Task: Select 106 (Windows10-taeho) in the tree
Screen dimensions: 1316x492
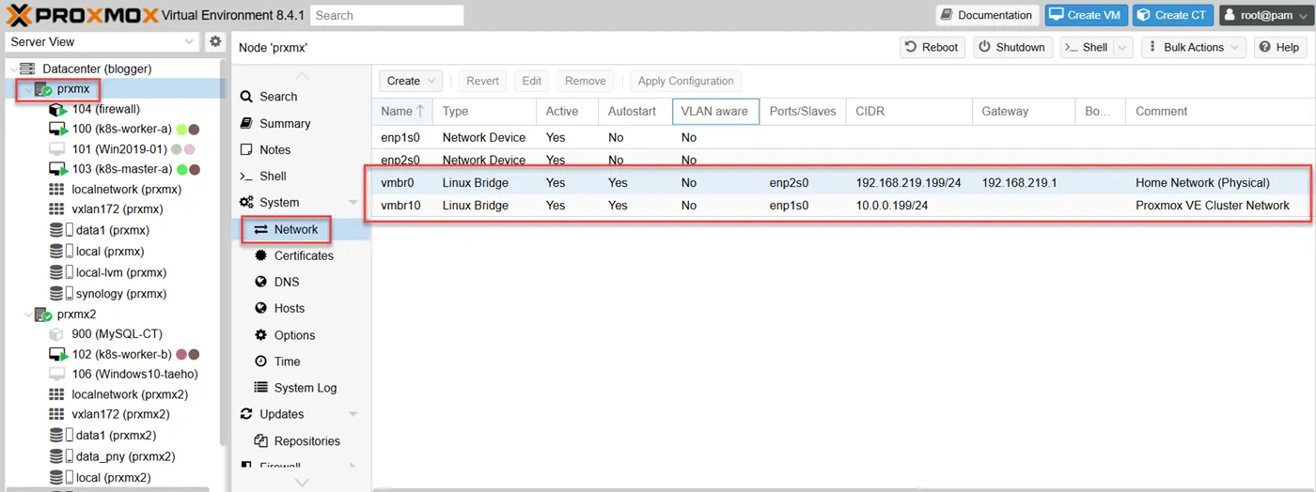Action: [x=134, y=374]
